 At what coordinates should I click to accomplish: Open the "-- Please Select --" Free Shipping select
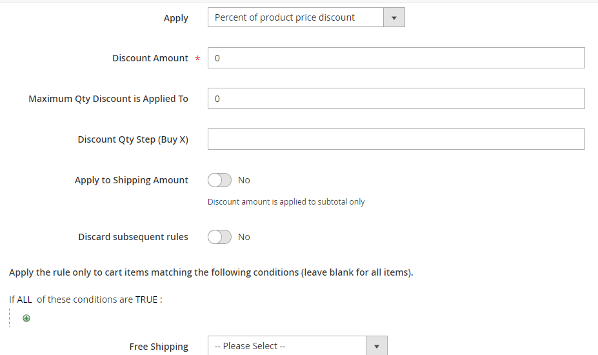click(287, 346)
